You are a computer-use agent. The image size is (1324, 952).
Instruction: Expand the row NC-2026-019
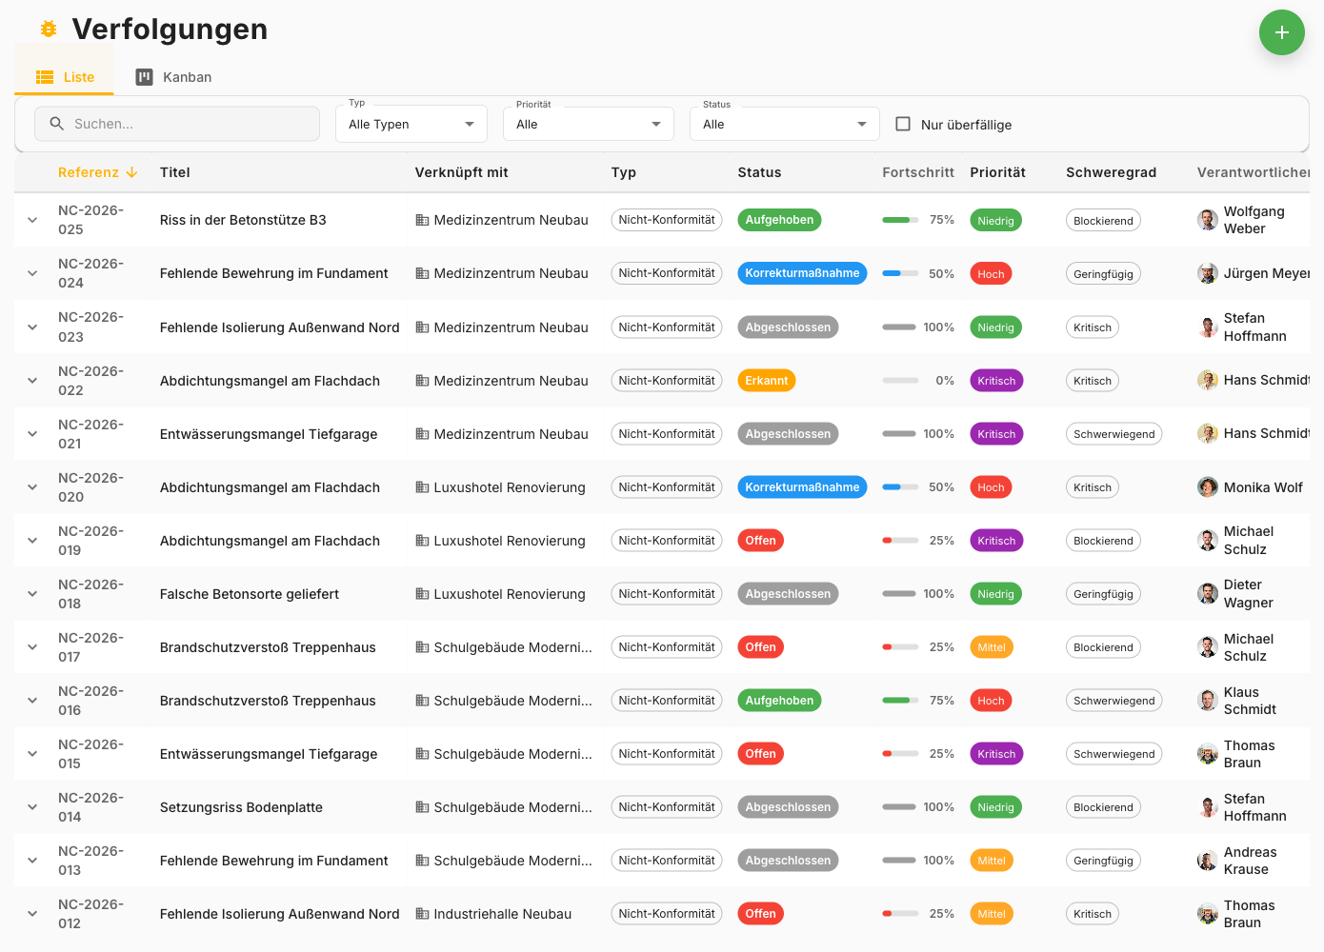point(32,541)
